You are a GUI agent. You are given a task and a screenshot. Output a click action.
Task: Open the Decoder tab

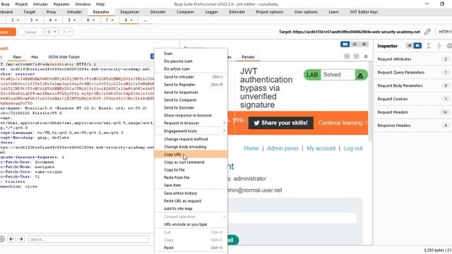[157, 12]
